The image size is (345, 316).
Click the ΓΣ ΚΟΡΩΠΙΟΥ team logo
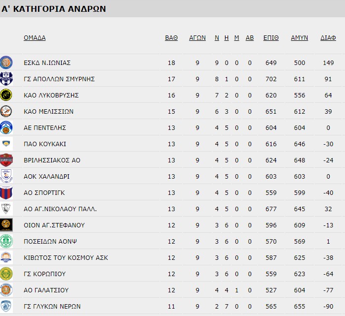(x=6, y=274)
